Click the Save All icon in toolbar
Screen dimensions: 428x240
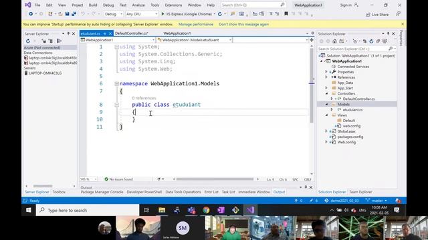coord(74,14)
